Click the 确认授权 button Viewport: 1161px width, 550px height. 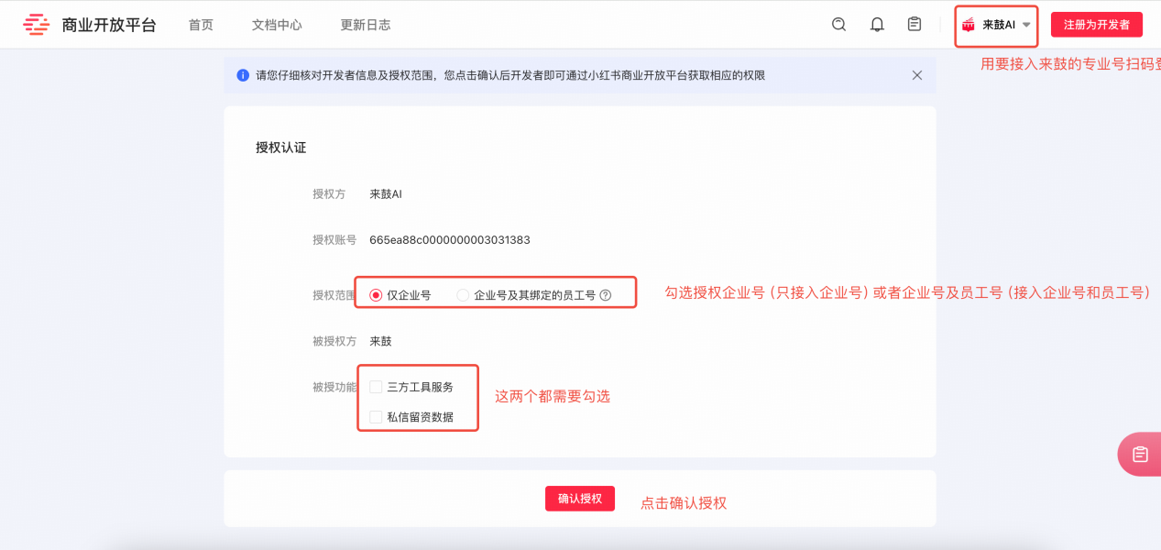580,498
